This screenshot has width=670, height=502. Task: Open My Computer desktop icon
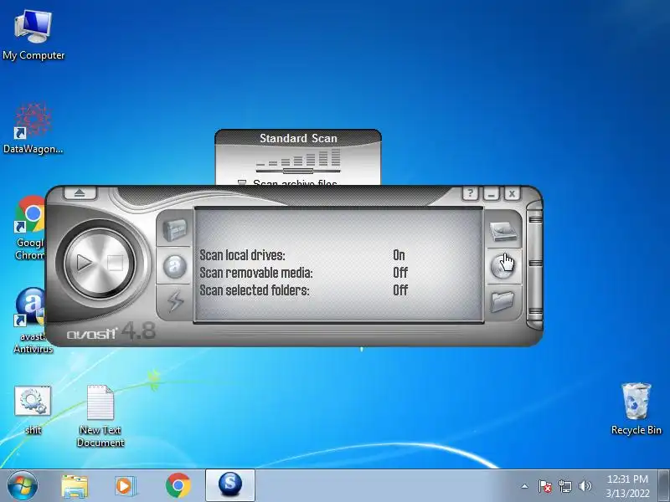click(33, 35)
